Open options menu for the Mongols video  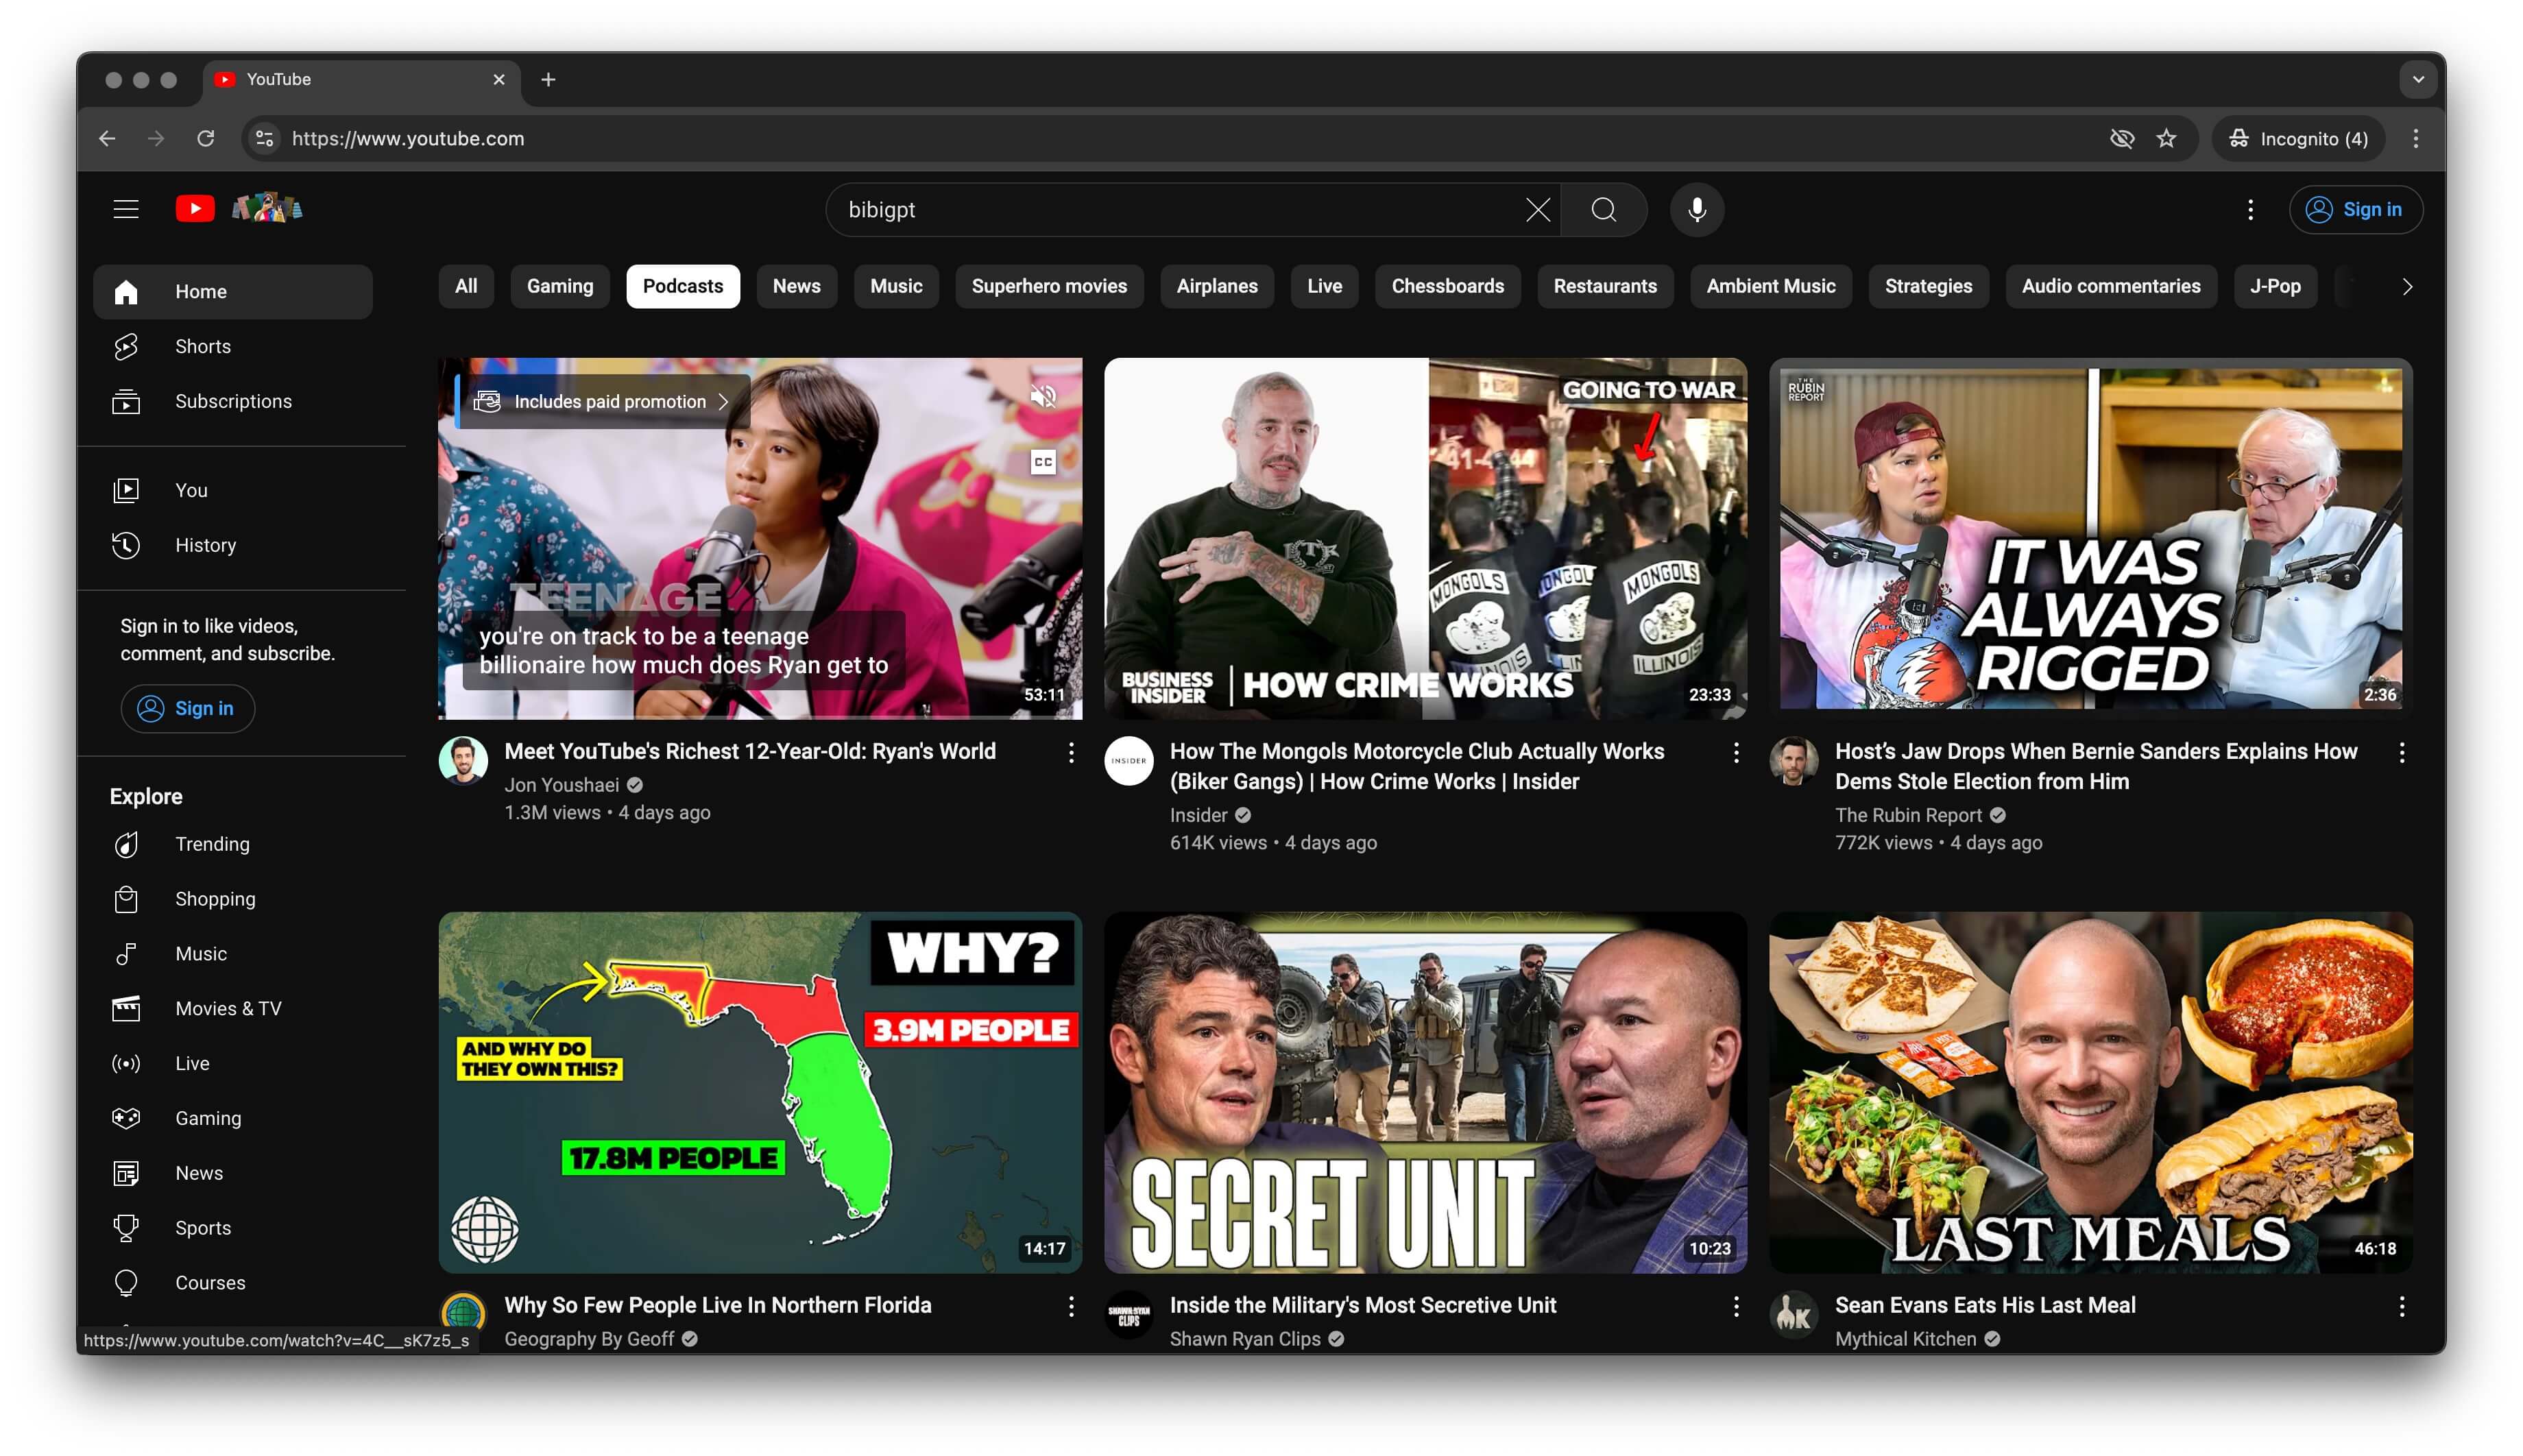[1736, 753]
